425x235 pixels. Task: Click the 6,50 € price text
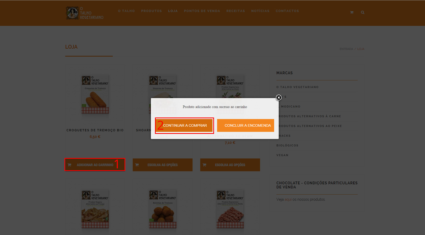pos(95,137)
